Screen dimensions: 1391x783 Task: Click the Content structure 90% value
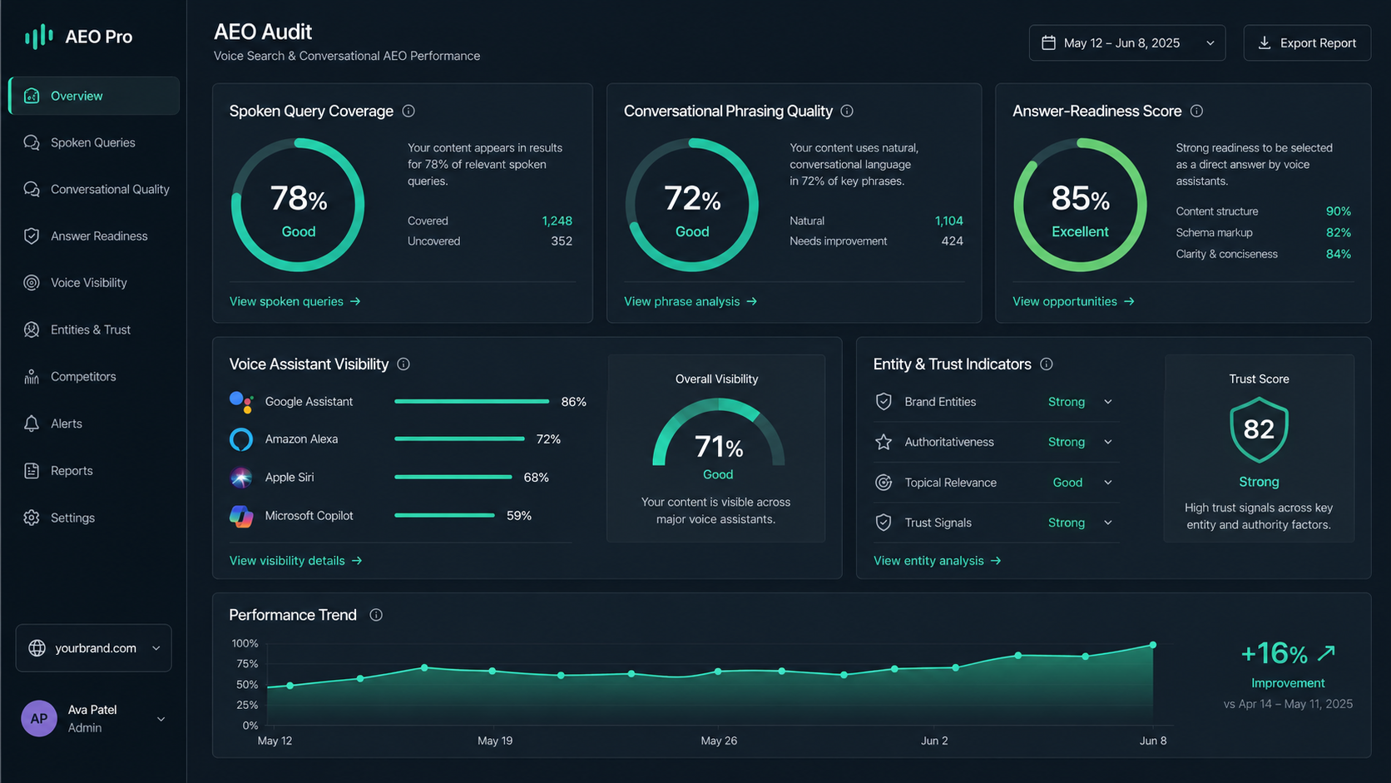tap(1338, 211)
